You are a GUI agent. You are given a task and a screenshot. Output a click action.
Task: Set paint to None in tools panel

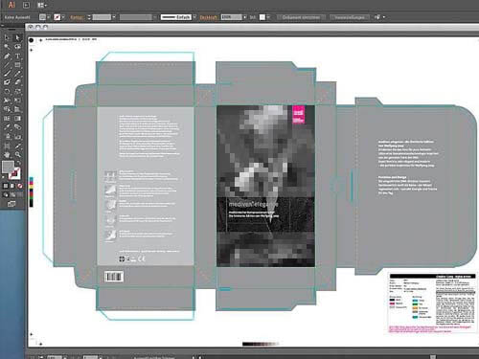20,186
